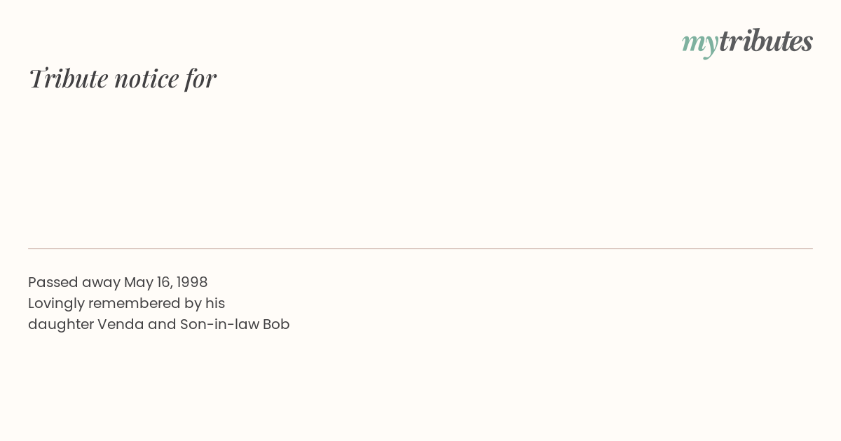Click the "daughter Venda and Son-in-law Bob" line
This screenshot has width=841, height=441.
click(x=158, y=324)
